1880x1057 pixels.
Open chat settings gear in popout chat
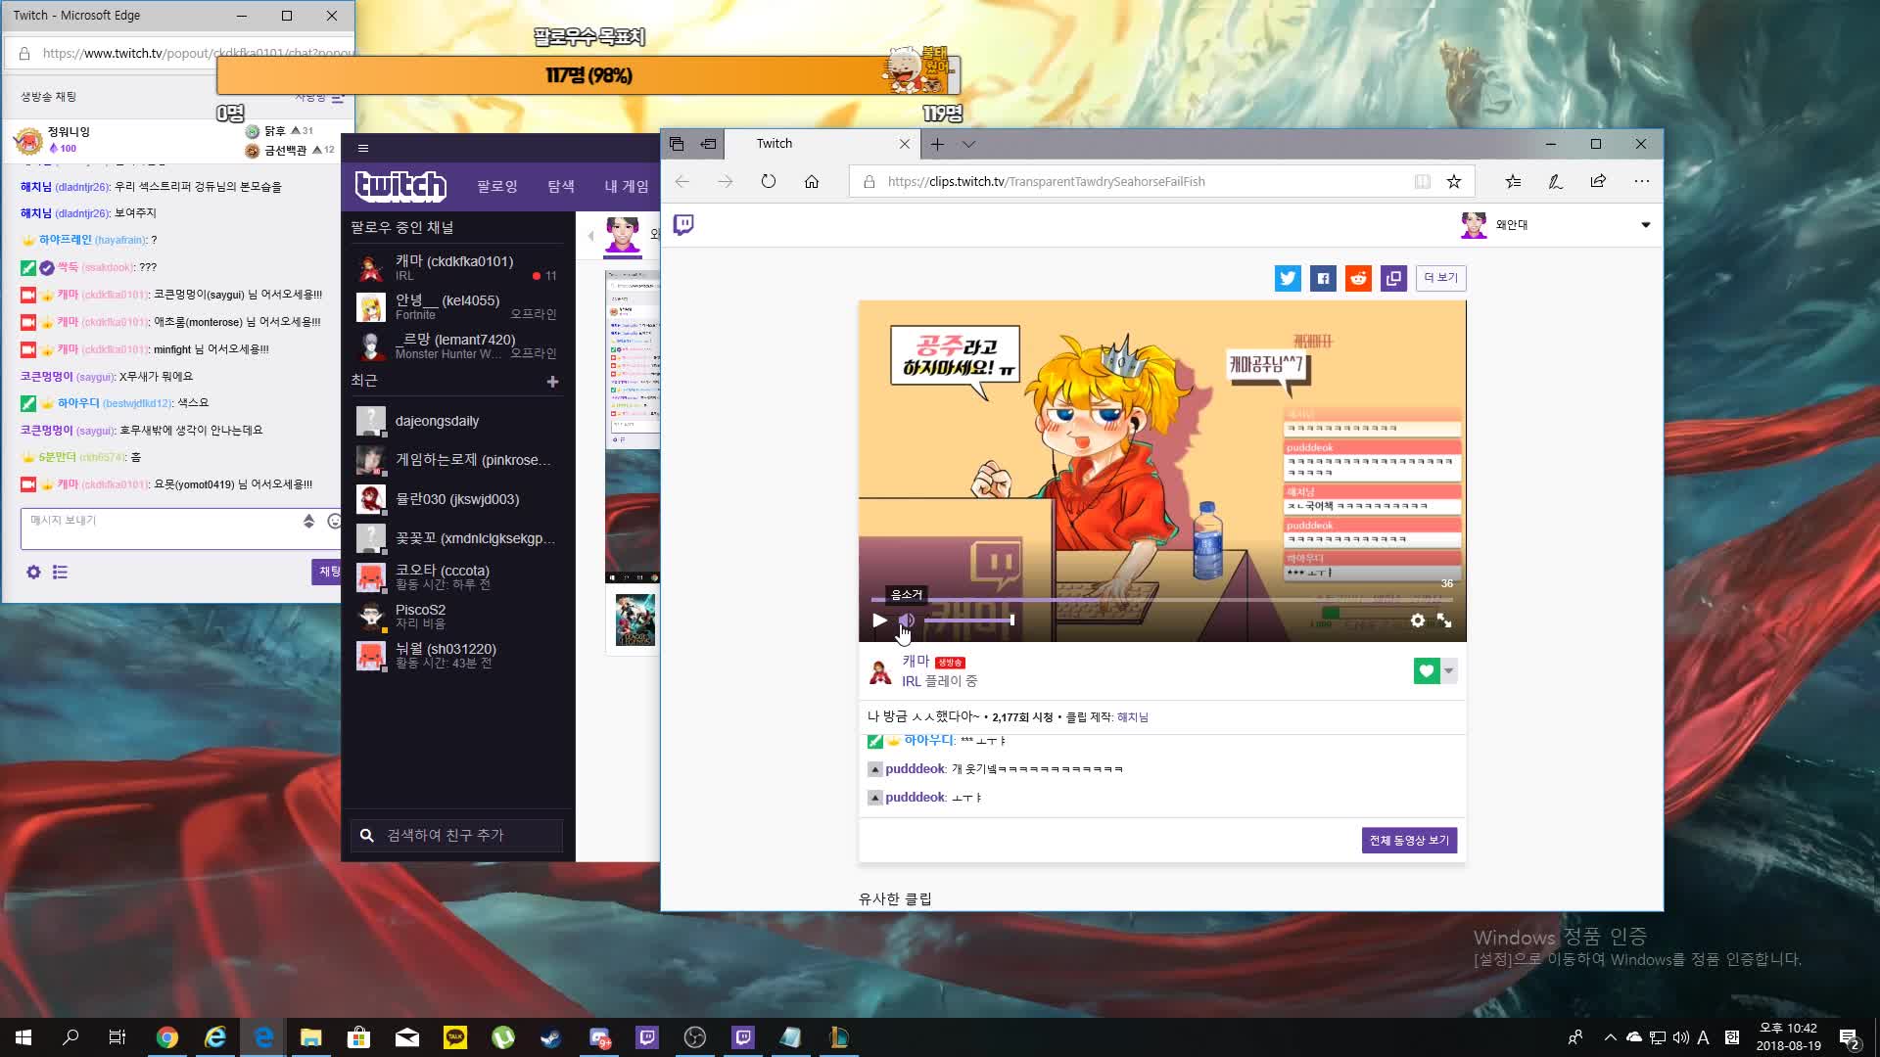point(33,573)
